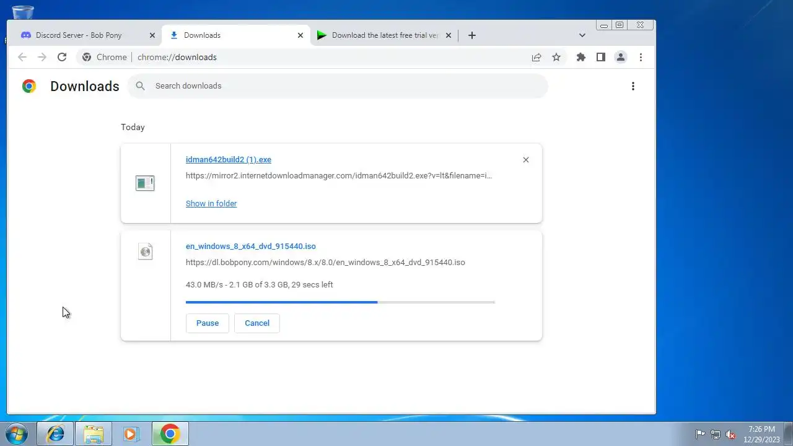793x446 pixels.
Task: Click the internetdownloadmanager mirror URL text
Action: click(339, 175)
